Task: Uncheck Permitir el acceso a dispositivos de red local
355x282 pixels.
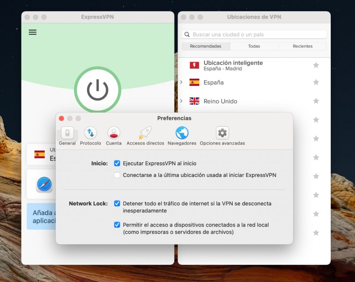Action: [x=117, y=225]
